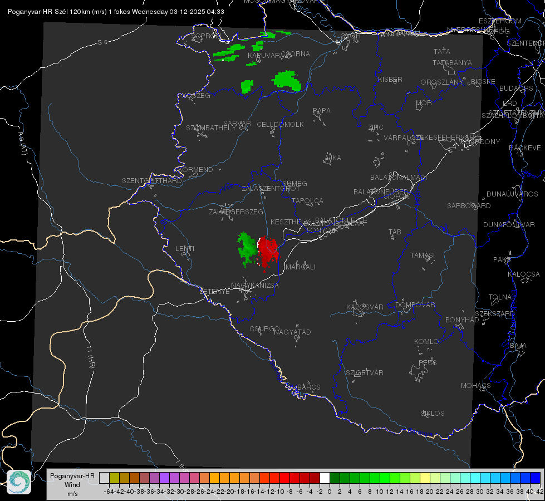Click the RACKEVE city label

[525, 148]
